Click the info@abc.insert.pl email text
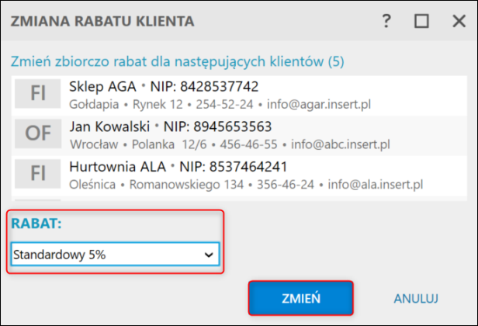The height and width of the screenshot is (326, 478). point(341,144)
